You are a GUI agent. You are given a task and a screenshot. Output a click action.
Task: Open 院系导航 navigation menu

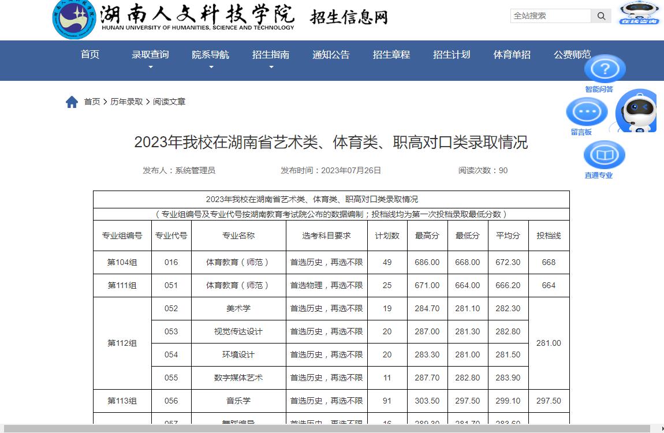(x=211, y=55)
